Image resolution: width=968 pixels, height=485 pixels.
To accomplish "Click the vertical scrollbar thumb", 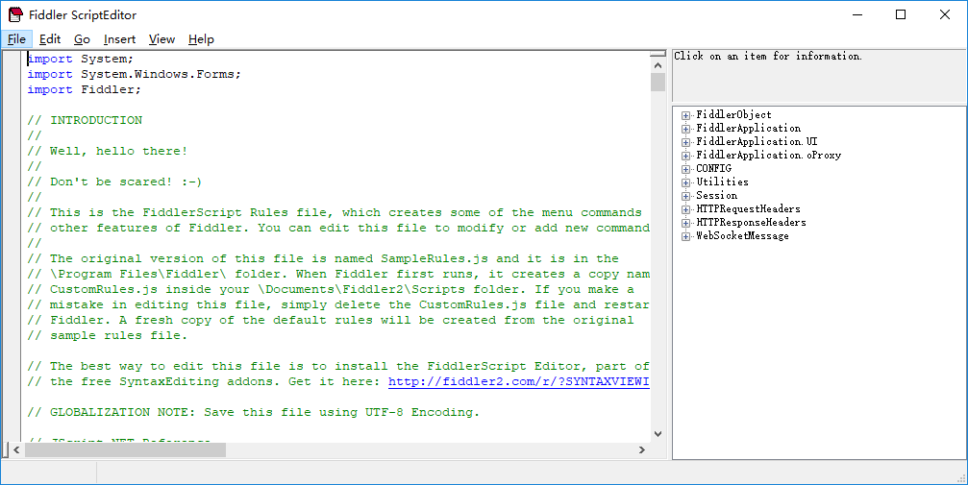I will tap(658, 82).
